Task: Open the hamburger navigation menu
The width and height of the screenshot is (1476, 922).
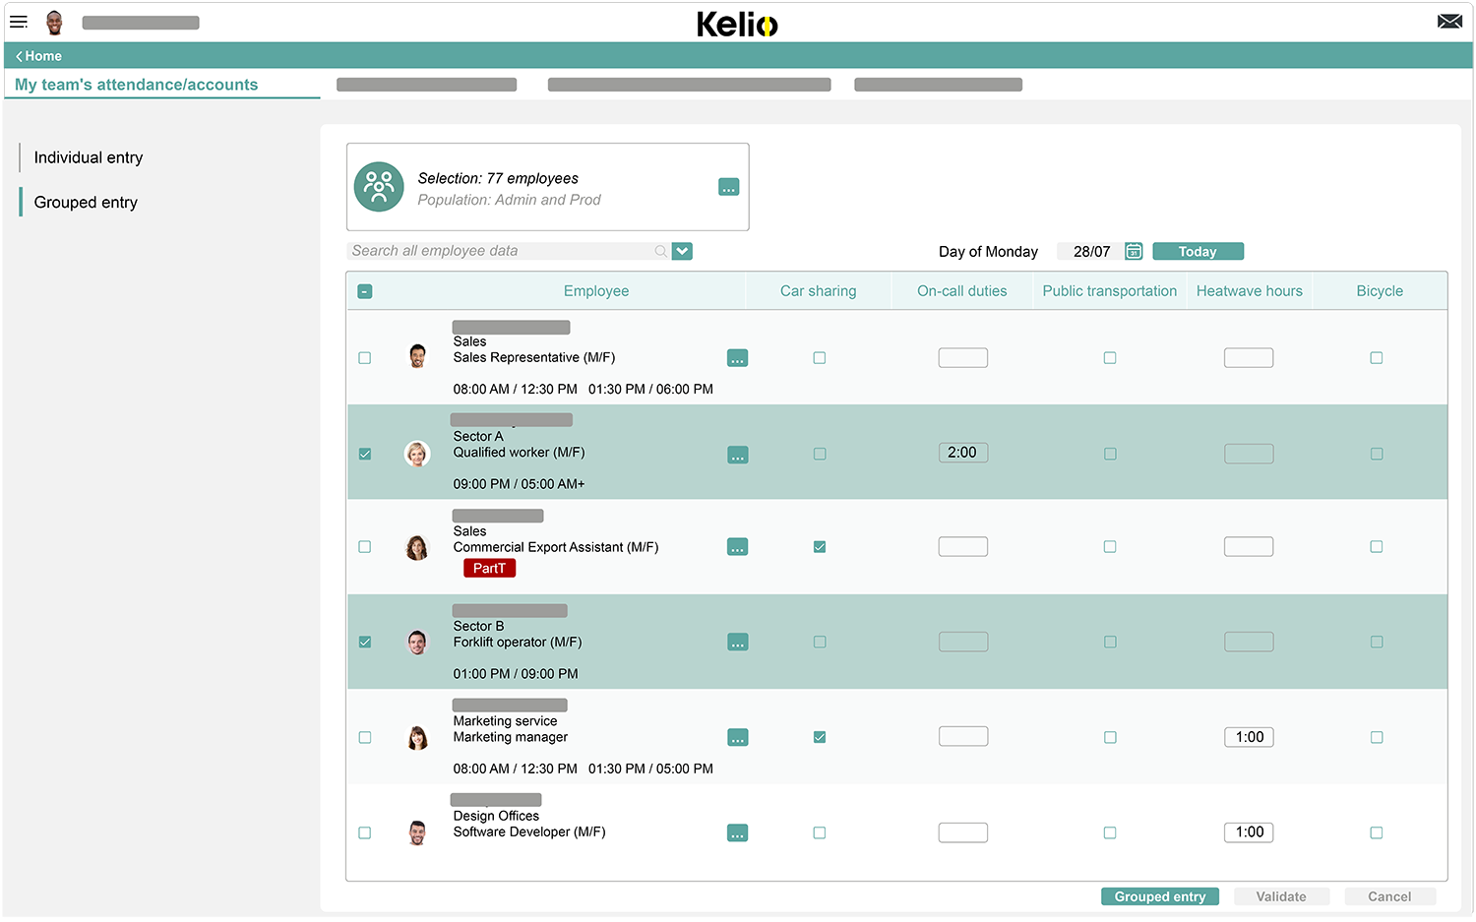Action: pos(19,22)
